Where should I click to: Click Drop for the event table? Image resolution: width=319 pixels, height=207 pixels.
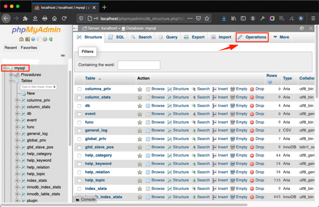coord(257,114)
